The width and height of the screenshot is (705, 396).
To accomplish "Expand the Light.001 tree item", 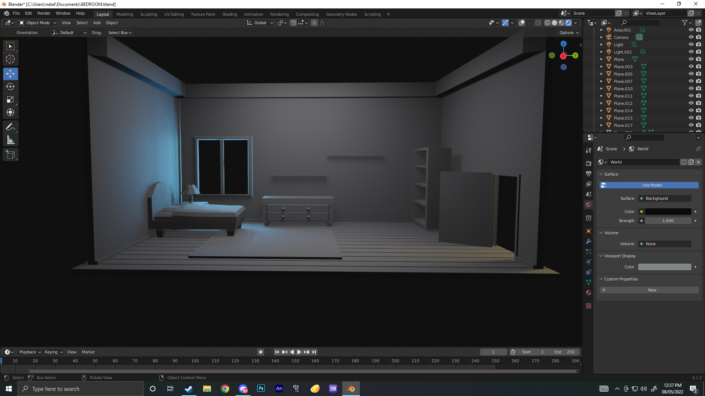I will tap(601, 52).
